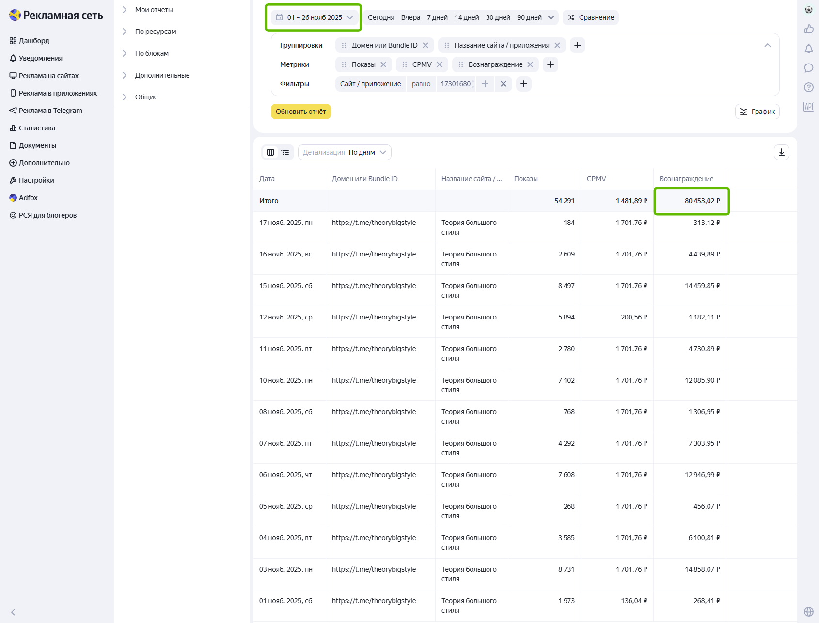Add a new metric with the plus icon
This screenshot has width=819, height=623.
pos(550,64)
